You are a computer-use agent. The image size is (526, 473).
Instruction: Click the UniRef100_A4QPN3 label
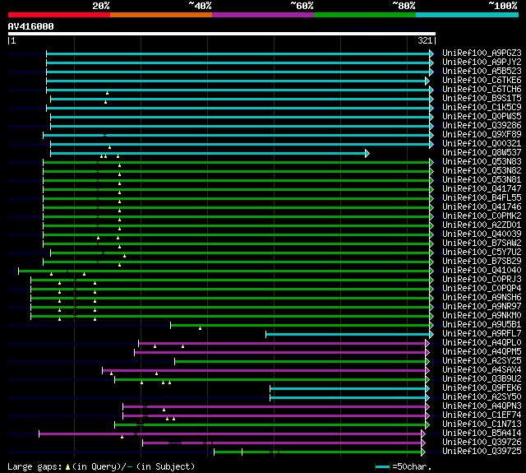tap(482, 406)
